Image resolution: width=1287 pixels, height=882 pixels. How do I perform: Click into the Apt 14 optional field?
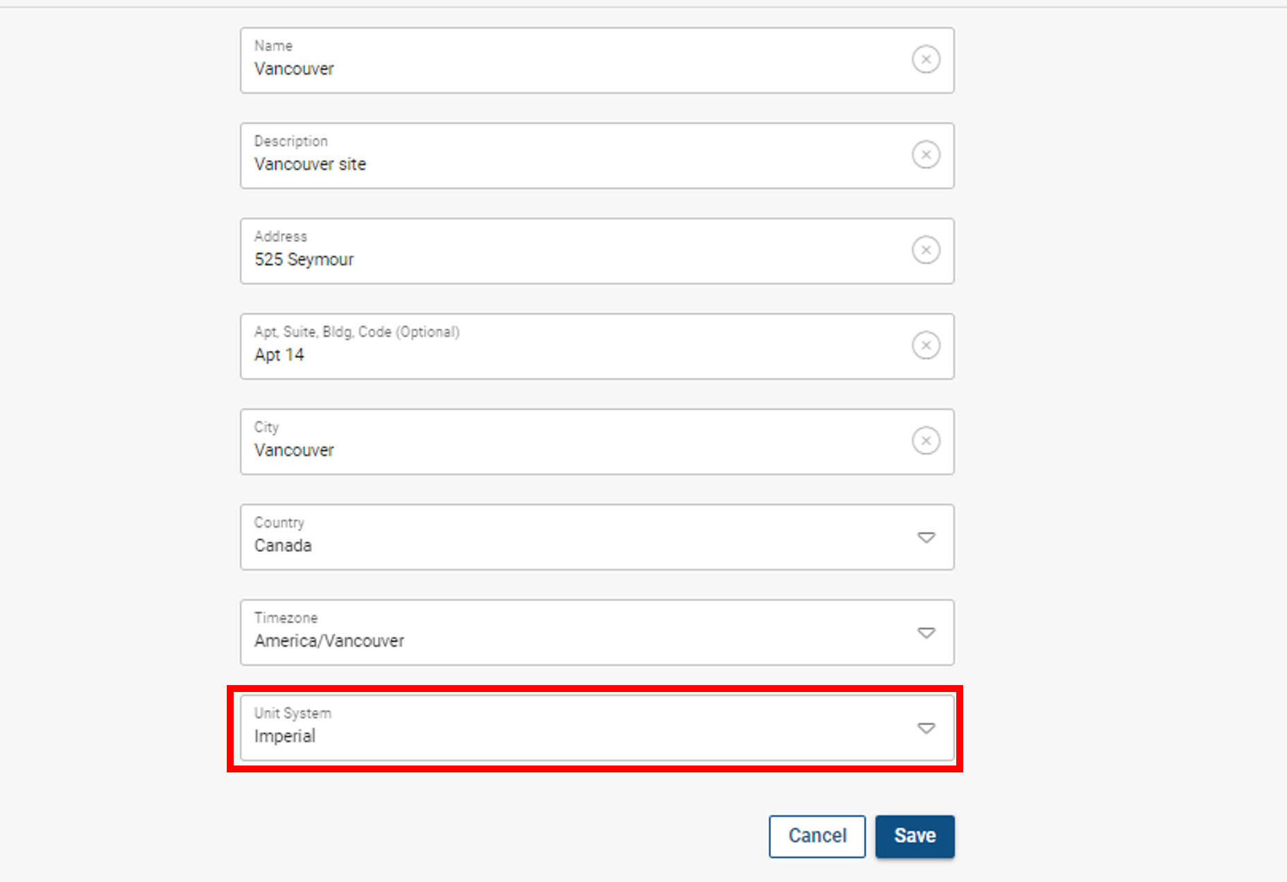click(597, 346)
